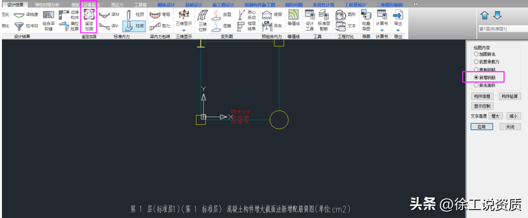Open the 楼层结果 floor results view
This screenshot has width=528, height=218.
tap(247, 26)
